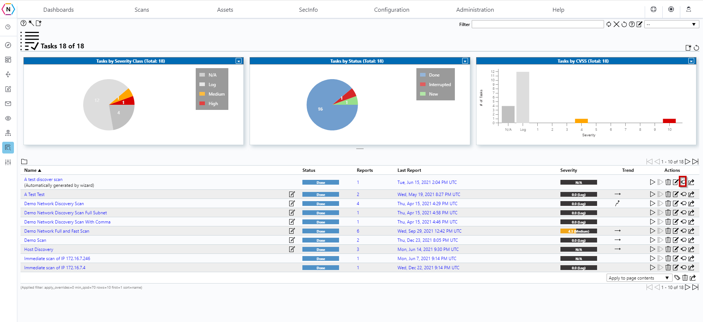Open last report Wed, Sep 29, 2021 12:42 PM UTC
This screenshot has height=322, width=703.
pyautogui.click(x=429, y=231)
